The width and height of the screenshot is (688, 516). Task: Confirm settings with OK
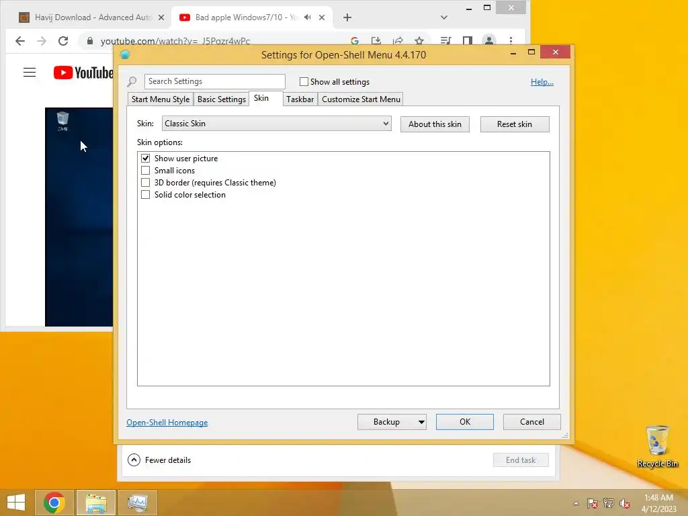tap(465, 422)
